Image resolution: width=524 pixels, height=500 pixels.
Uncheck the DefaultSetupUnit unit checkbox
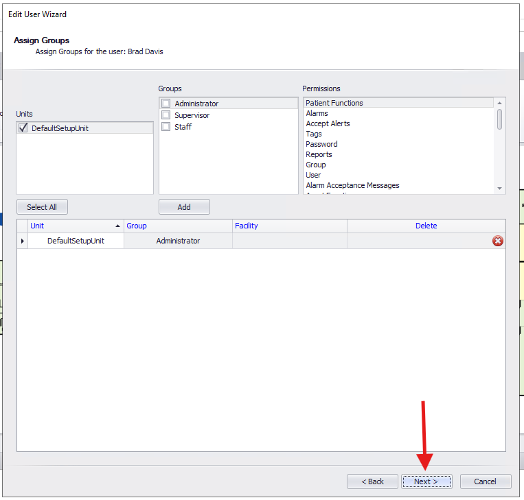pyautogui.click(x=24, y=128)
